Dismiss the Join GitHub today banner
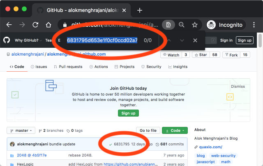 coord(238,87)
